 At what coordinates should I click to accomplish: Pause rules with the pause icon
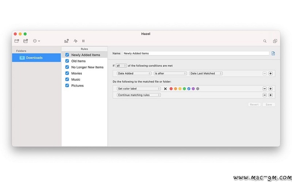84,41
